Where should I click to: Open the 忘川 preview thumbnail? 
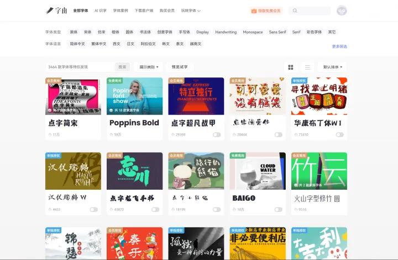coord(134,171)
